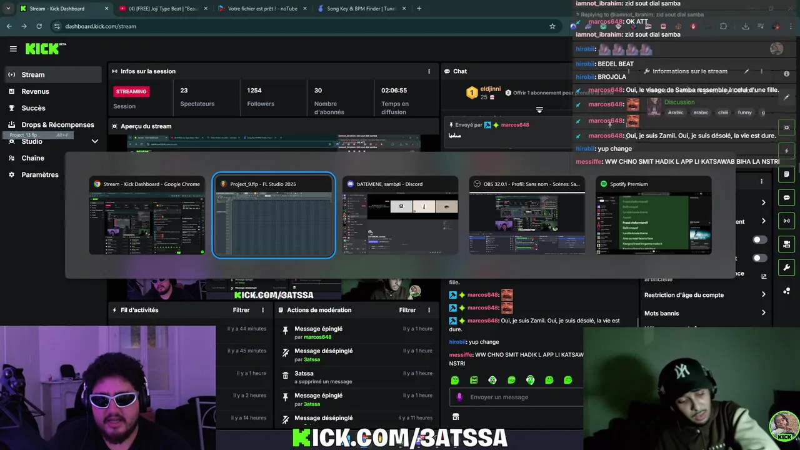
Task: Expand the Mots bannis settings
Action: 705,313
